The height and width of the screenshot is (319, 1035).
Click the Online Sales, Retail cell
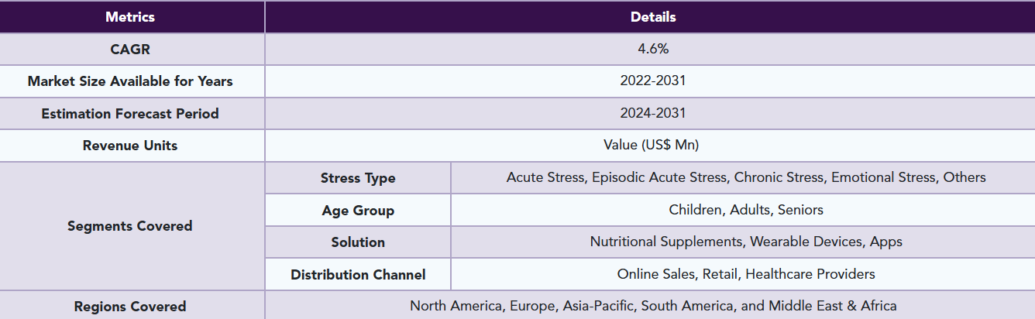[x=746, y=275]
